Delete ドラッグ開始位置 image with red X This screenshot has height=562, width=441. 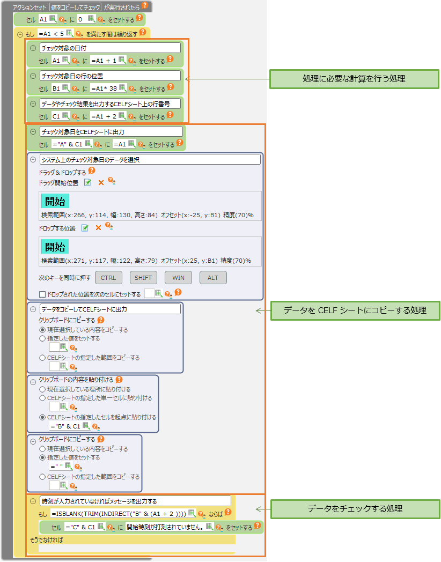point(100,183)
